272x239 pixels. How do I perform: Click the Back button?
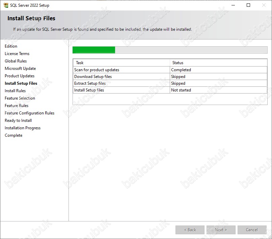[x=190, y=230]
